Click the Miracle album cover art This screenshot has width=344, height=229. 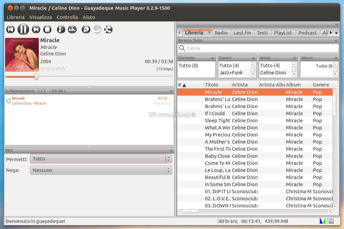[x=22, y=55]
